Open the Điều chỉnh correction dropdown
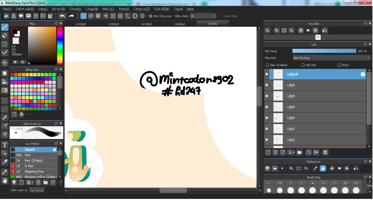Image resolution: width=373 pixels, height=200 pixels. click(203, 16)
